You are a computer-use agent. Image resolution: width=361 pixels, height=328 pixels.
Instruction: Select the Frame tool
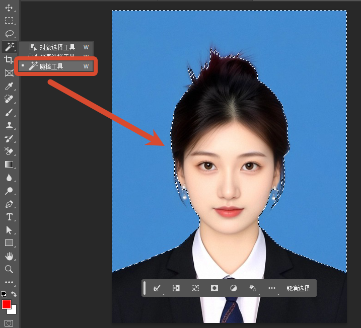click(x=9, y=73)
